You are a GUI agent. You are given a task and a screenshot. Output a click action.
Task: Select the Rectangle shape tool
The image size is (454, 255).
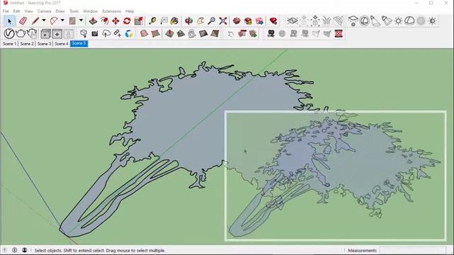pos(72,21)
